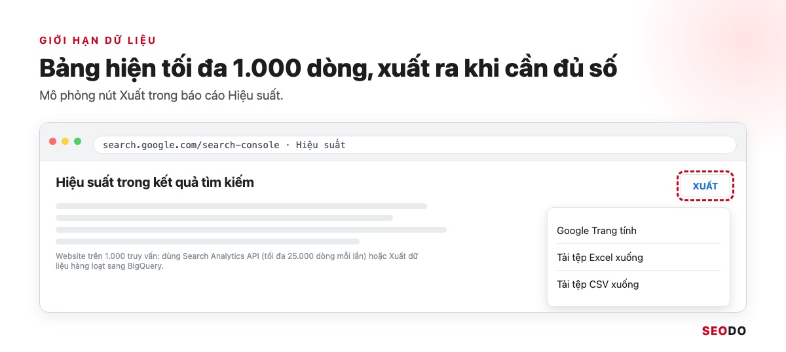Select Tải tệp Excel xuống
This screenshot has height=352, width=786.
(638, 258)
